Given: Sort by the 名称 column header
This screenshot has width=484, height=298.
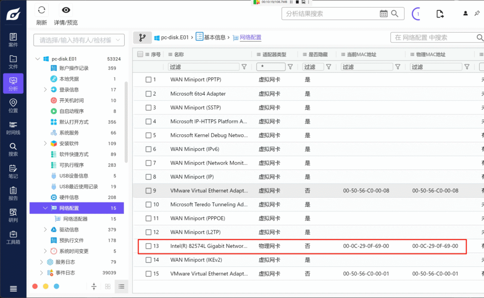Looking at the screenshot, I should click(179, 55).
